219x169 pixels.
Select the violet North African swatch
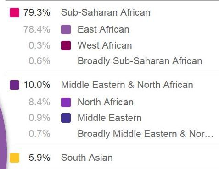[66, 102]
